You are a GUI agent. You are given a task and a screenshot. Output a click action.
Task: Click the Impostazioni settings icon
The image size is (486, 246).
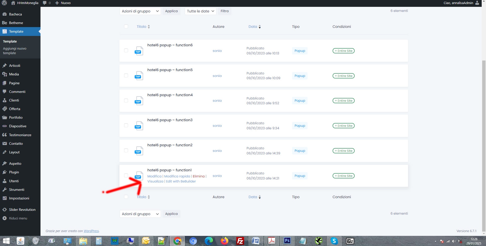click(x=5, y=198)
